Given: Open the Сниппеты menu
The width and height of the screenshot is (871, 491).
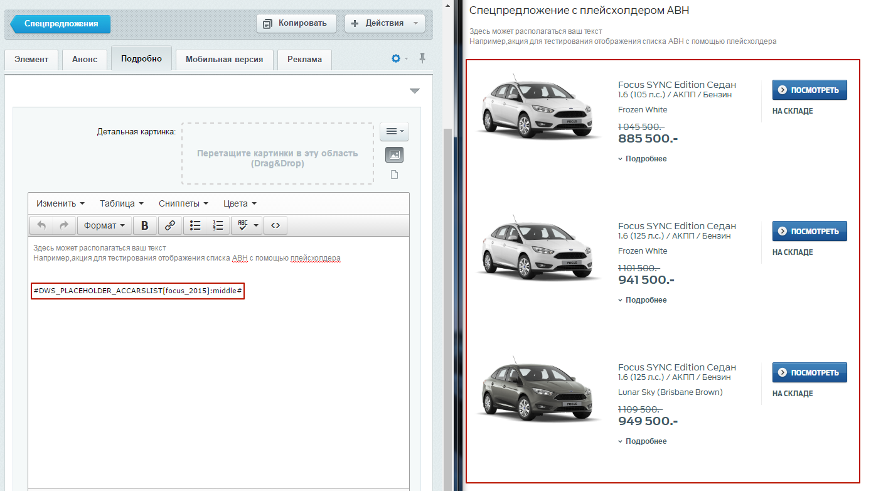Looking at the screenshot, I should point(183,203).
